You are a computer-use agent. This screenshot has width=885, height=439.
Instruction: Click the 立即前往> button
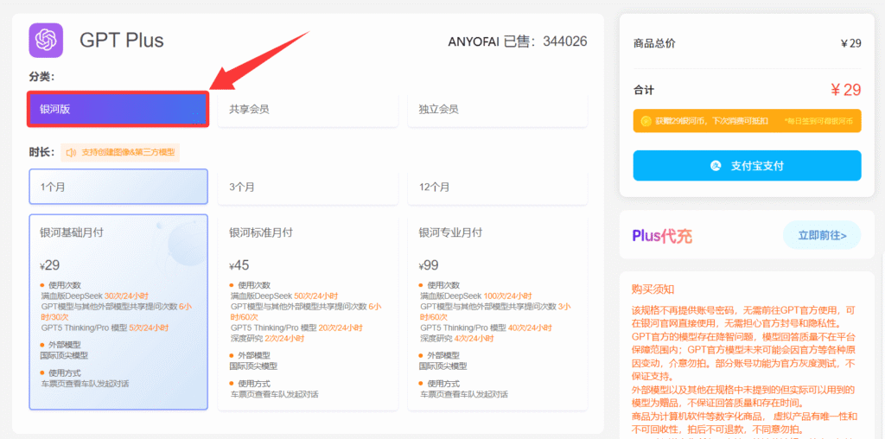click(822, 235)
